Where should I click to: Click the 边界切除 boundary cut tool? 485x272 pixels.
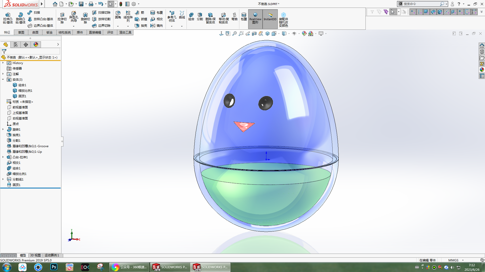coord(101,25)
